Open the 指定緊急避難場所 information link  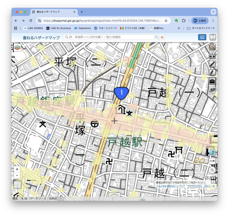[167, 186]
